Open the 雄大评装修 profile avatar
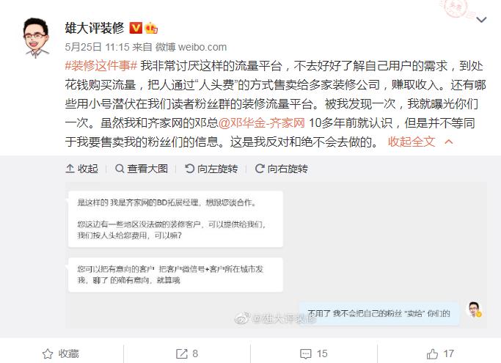Image resolution: width=501 pixels, height=363 pixels. click(x=36, y=37)
